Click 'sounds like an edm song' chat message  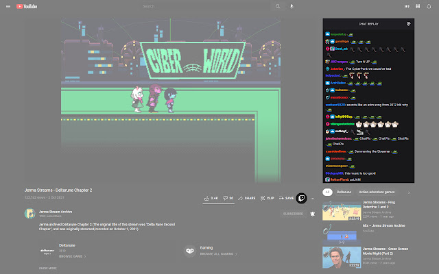(x=377, y=105)
